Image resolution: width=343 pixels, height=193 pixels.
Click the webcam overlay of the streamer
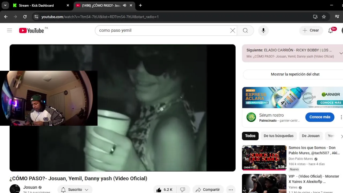(49, 98)
